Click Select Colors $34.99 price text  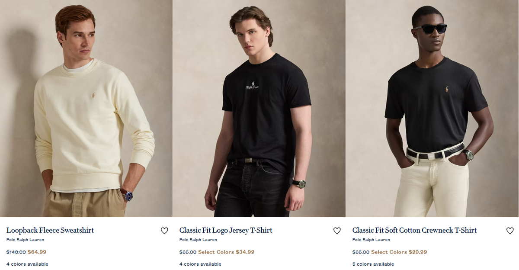(x=226, y=252)
